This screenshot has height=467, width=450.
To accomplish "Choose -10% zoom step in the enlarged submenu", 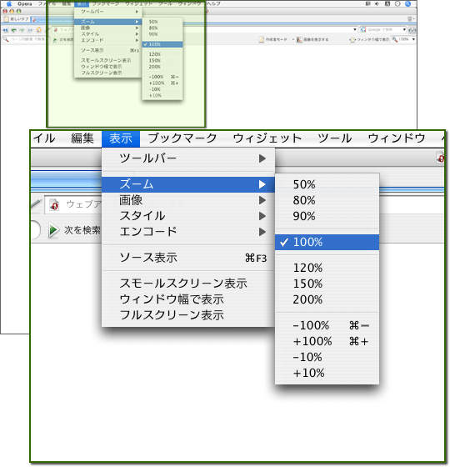I will point(327,357).
